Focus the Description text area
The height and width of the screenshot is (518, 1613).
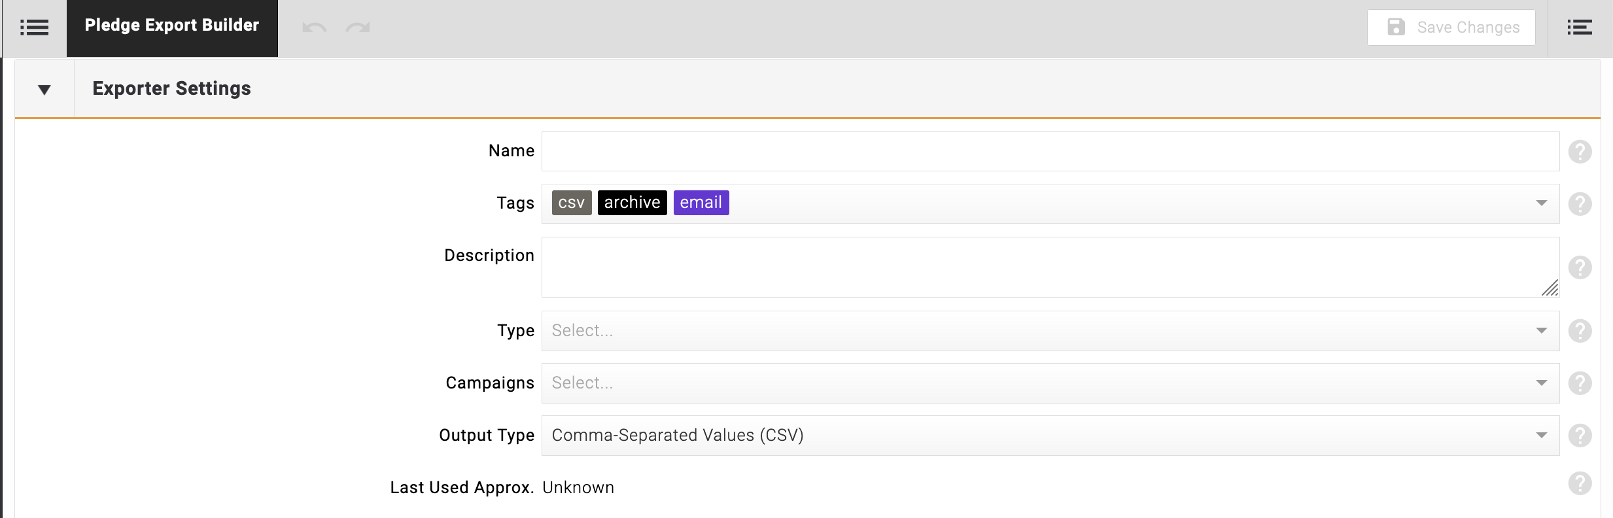pyautogui.click(x=1050, y=267)
